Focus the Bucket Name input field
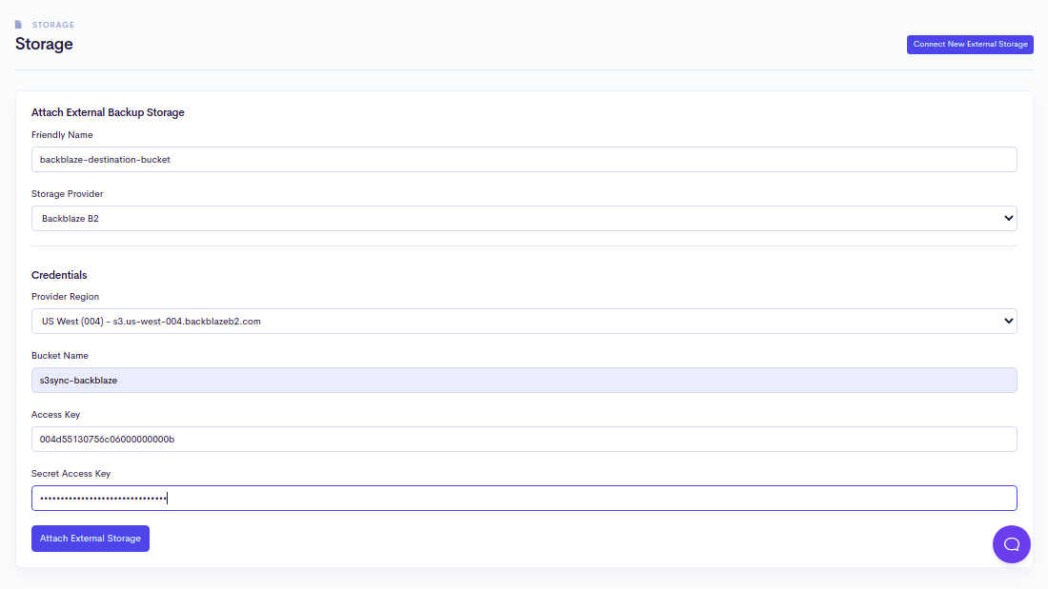 pos(524,380)
